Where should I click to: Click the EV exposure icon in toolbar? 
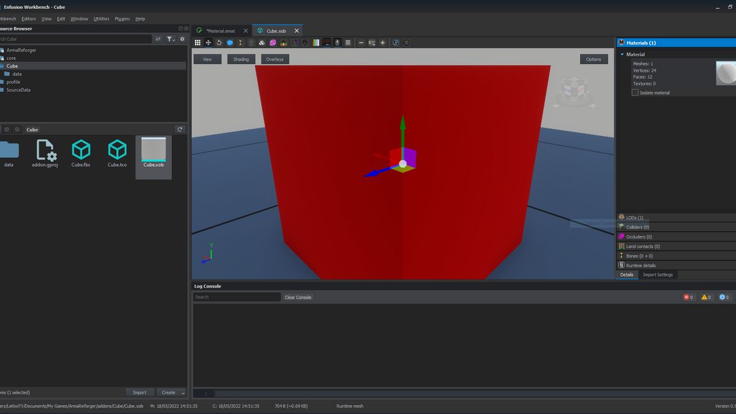pyautogui.click(x=372, y=43)
